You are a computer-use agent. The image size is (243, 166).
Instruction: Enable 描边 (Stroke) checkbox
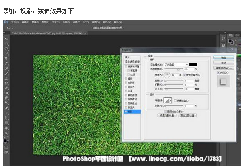[x=126, y=79]
